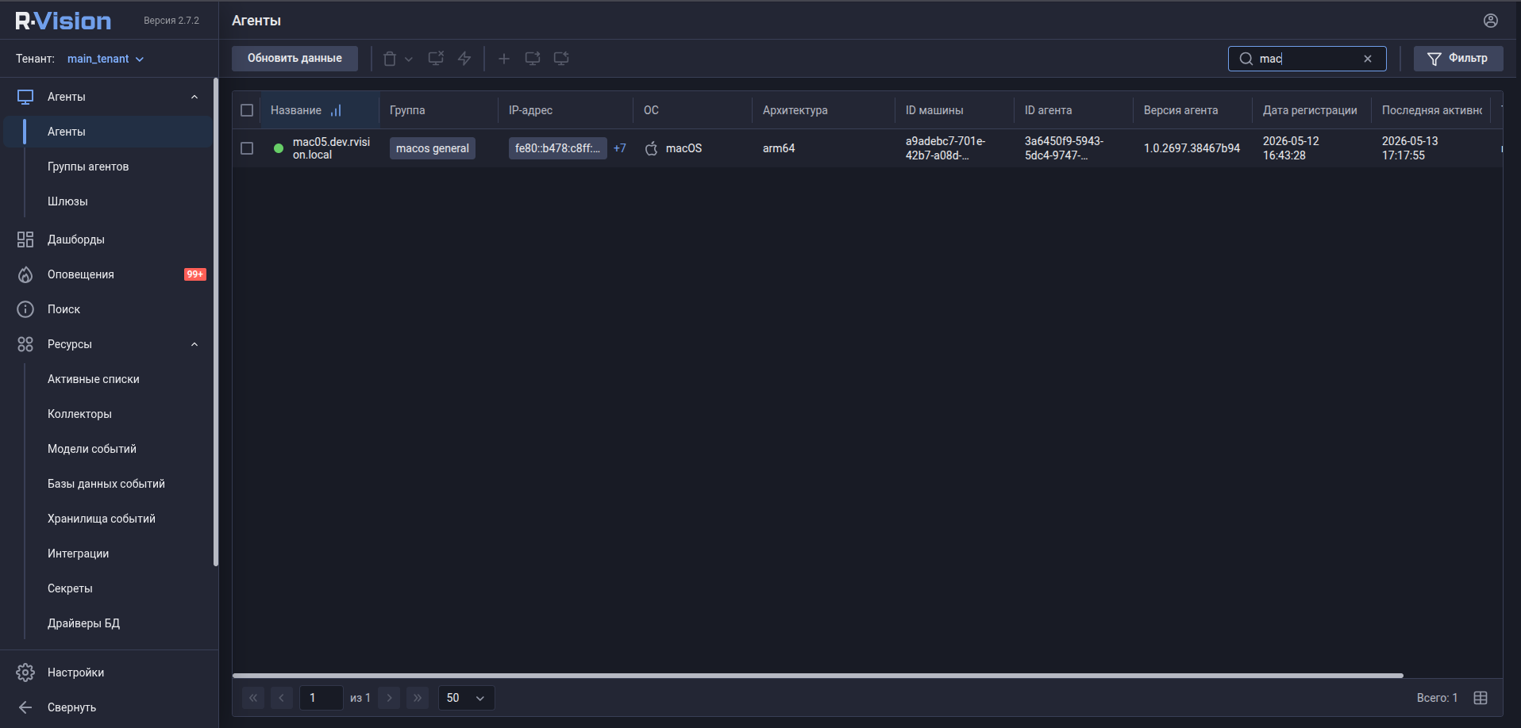Open Поиск section
Viewport: 1521px width, 728px height.
pyautogui.click(x=64, y=309)
